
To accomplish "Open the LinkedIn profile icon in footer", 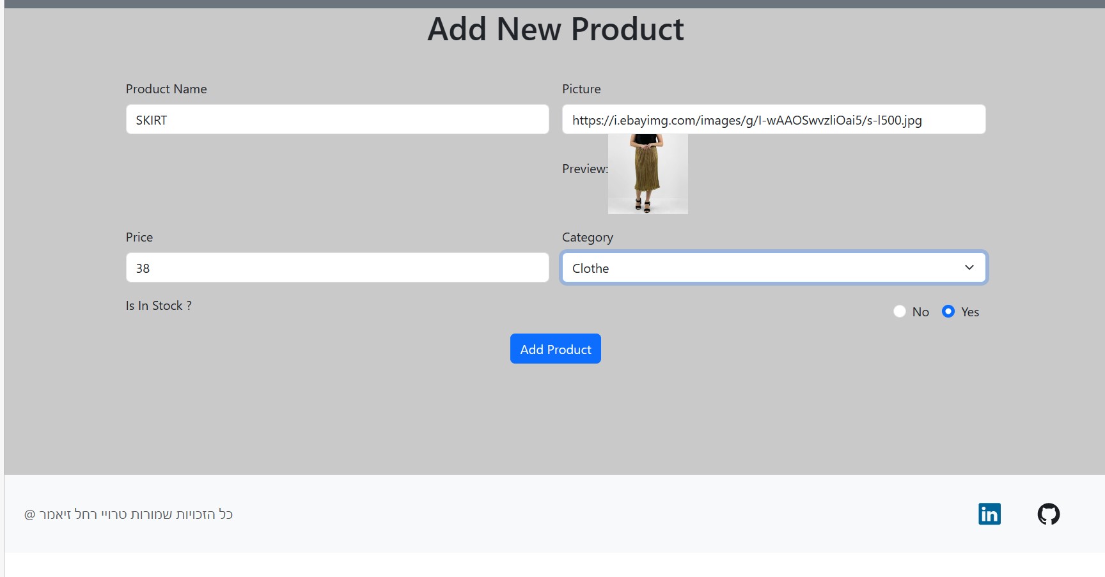I will tap(989, 514).
